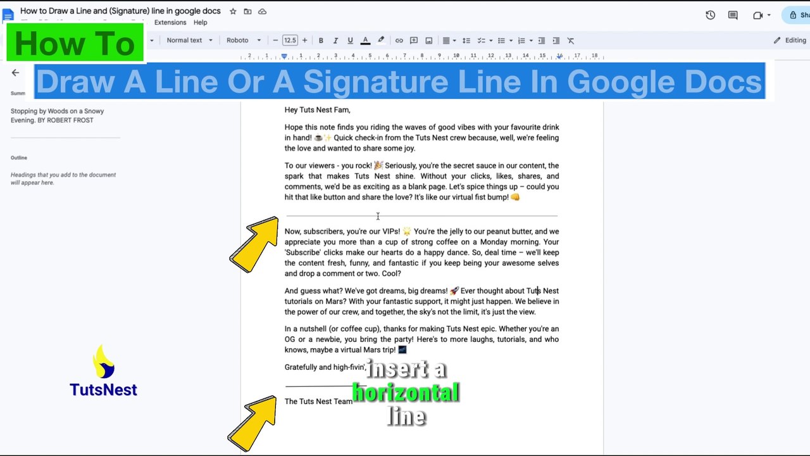810x456 pixels.
Task: Insert an image from toolbar
Action: pyautogui.click(x=428, y=41)
